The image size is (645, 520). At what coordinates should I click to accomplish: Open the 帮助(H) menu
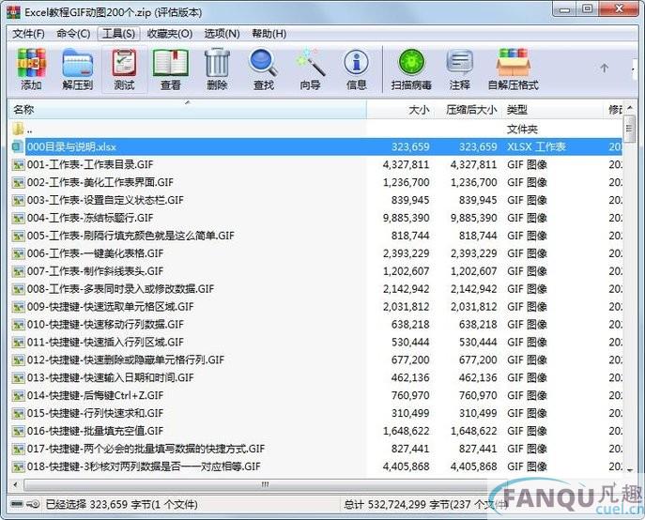tap(269, 34)
